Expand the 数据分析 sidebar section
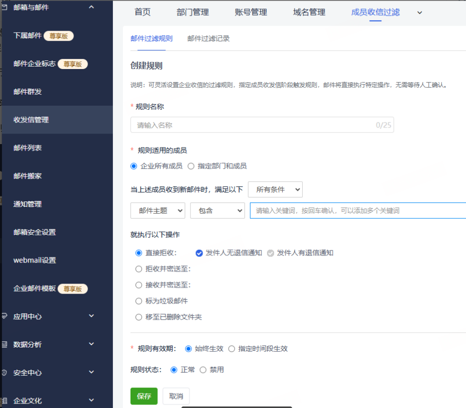 point(91,344)
